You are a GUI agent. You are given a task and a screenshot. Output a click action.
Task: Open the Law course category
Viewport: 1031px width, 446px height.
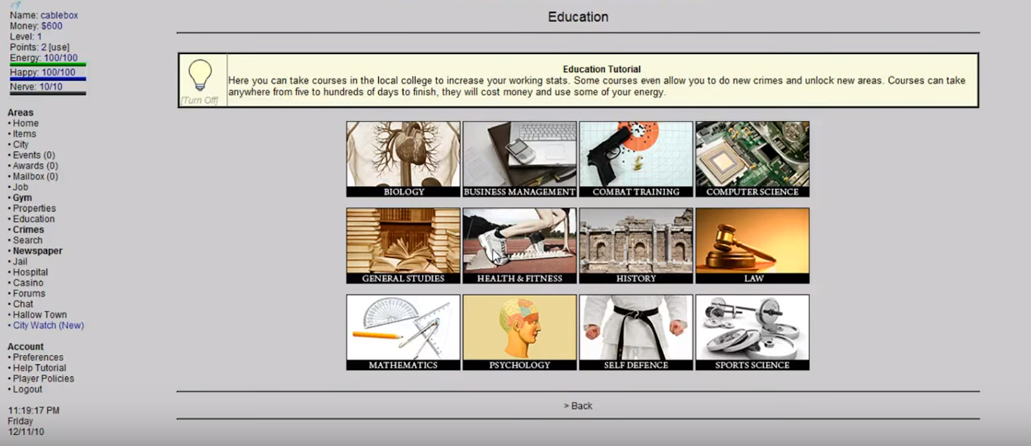752,246
